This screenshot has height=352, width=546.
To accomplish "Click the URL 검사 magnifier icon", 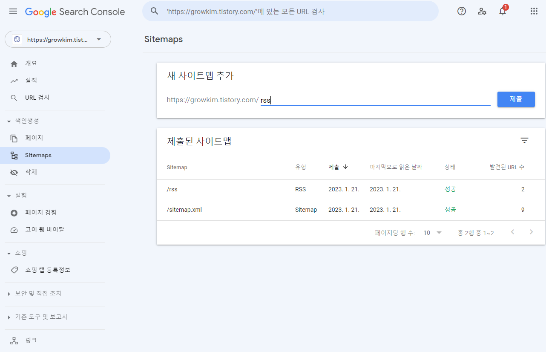I will point(14,98).
